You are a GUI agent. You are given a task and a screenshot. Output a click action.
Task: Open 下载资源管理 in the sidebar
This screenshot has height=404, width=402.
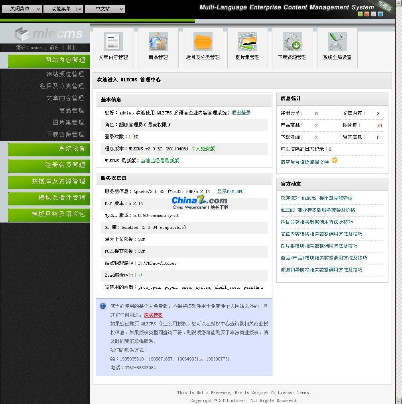[65, 134]
